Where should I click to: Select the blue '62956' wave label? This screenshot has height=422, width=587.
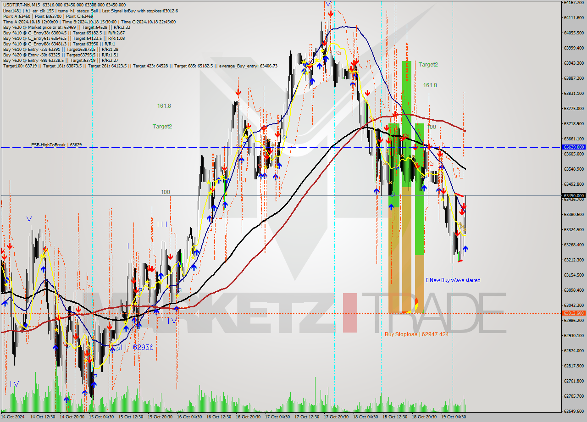click(143, 348)
